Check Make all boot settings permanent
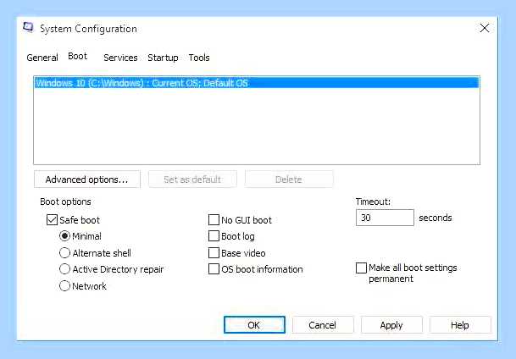This screenshot has height=359, width=516. 361,268
